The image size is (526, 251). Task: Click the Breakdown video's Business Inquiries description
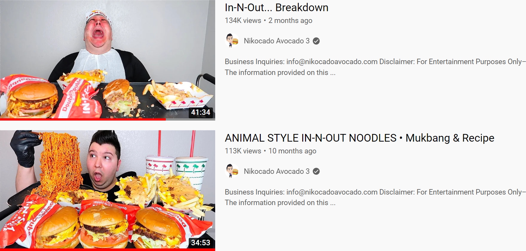tap(375, 67)
